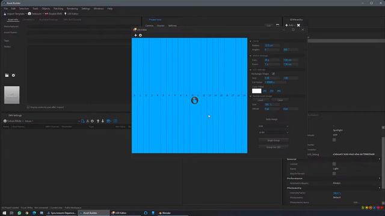Click the white Color Filter swatch
The image size is (385, 216).
pos(257,91)
